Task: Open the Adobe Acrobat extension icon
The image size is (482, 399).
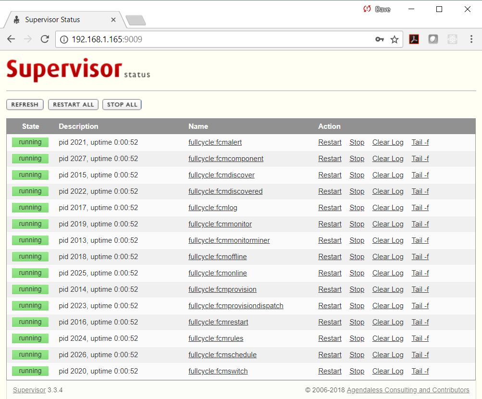Action: (414, 39)
